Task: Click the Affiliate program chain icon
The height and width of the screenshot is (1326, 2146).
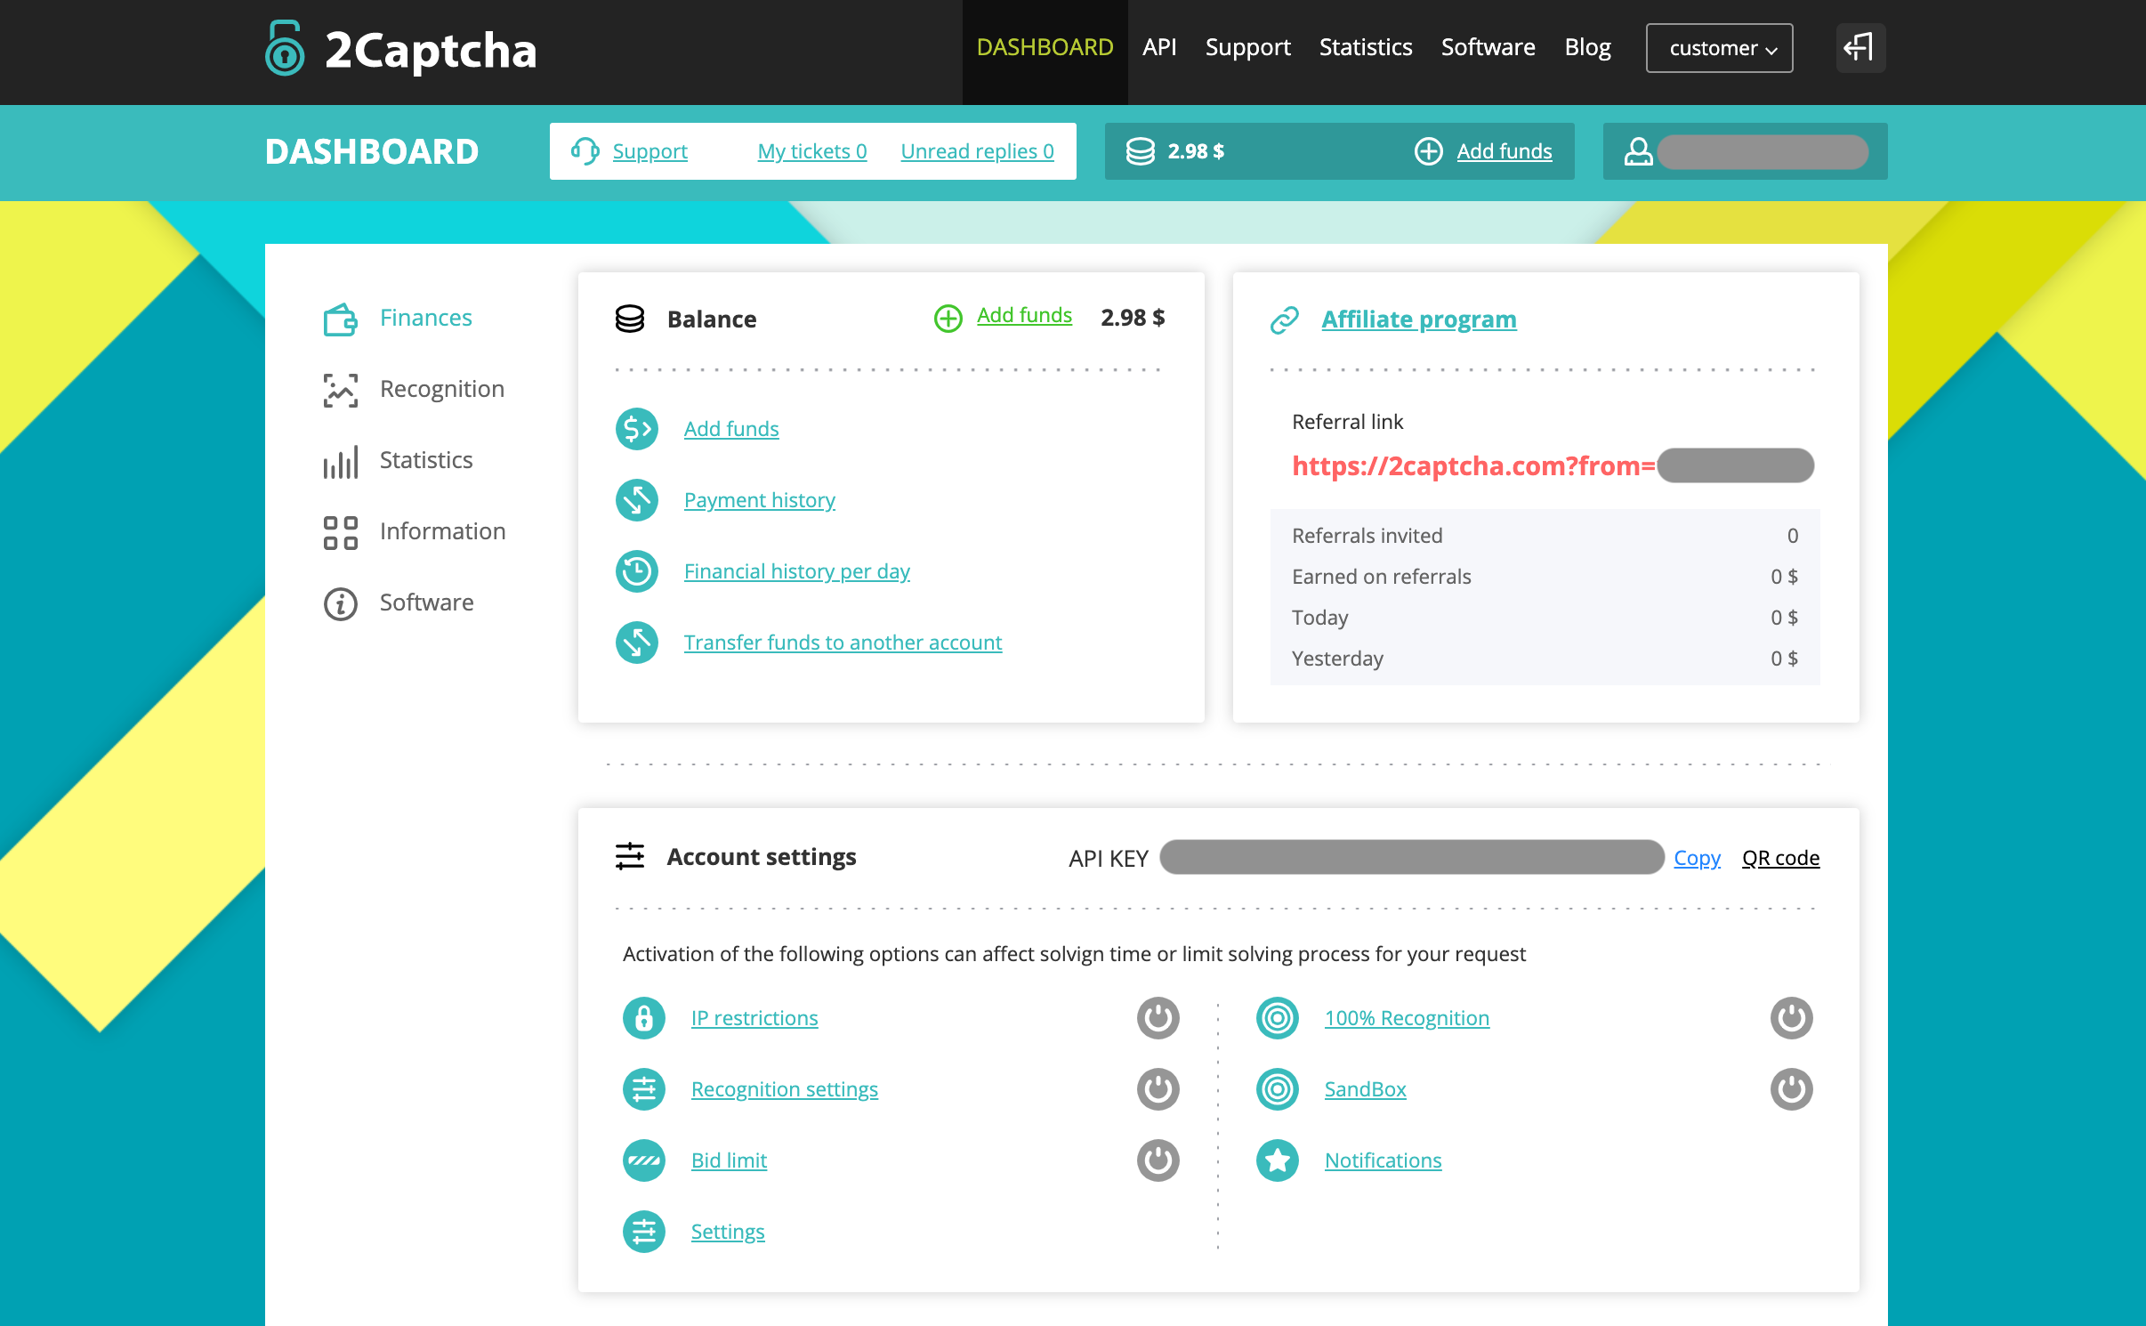Action: (1284, 319)
